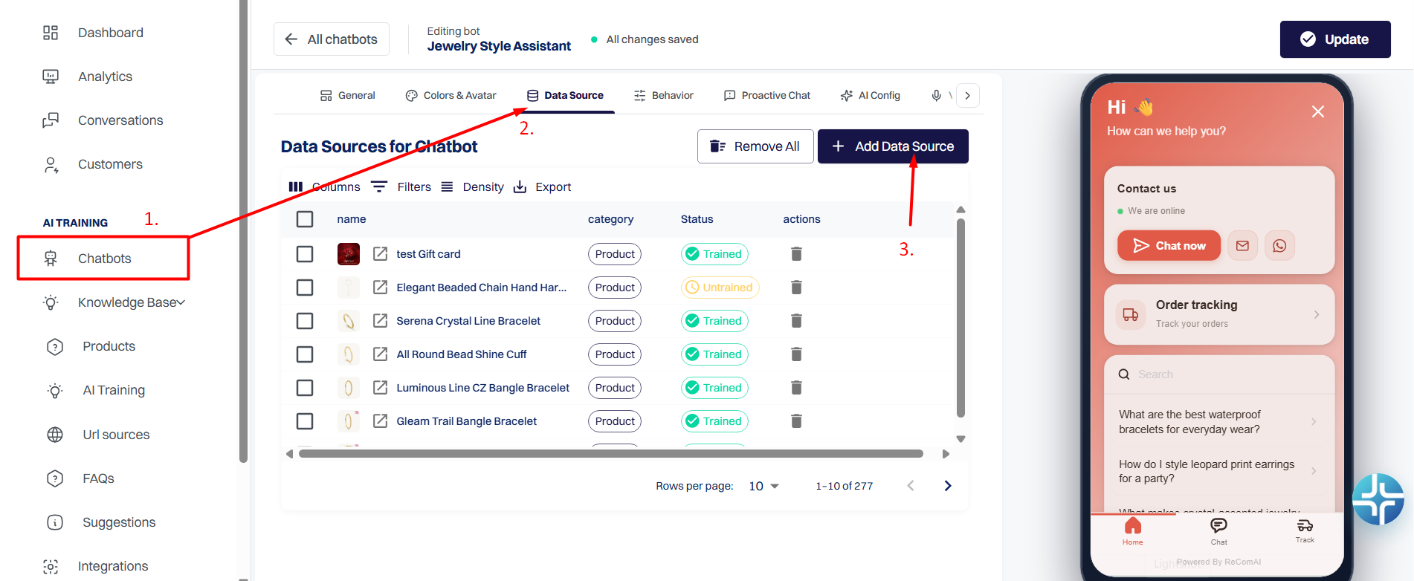1414x581 pixels.
Task: Open the FAQs page
Action: coord(80,478)
